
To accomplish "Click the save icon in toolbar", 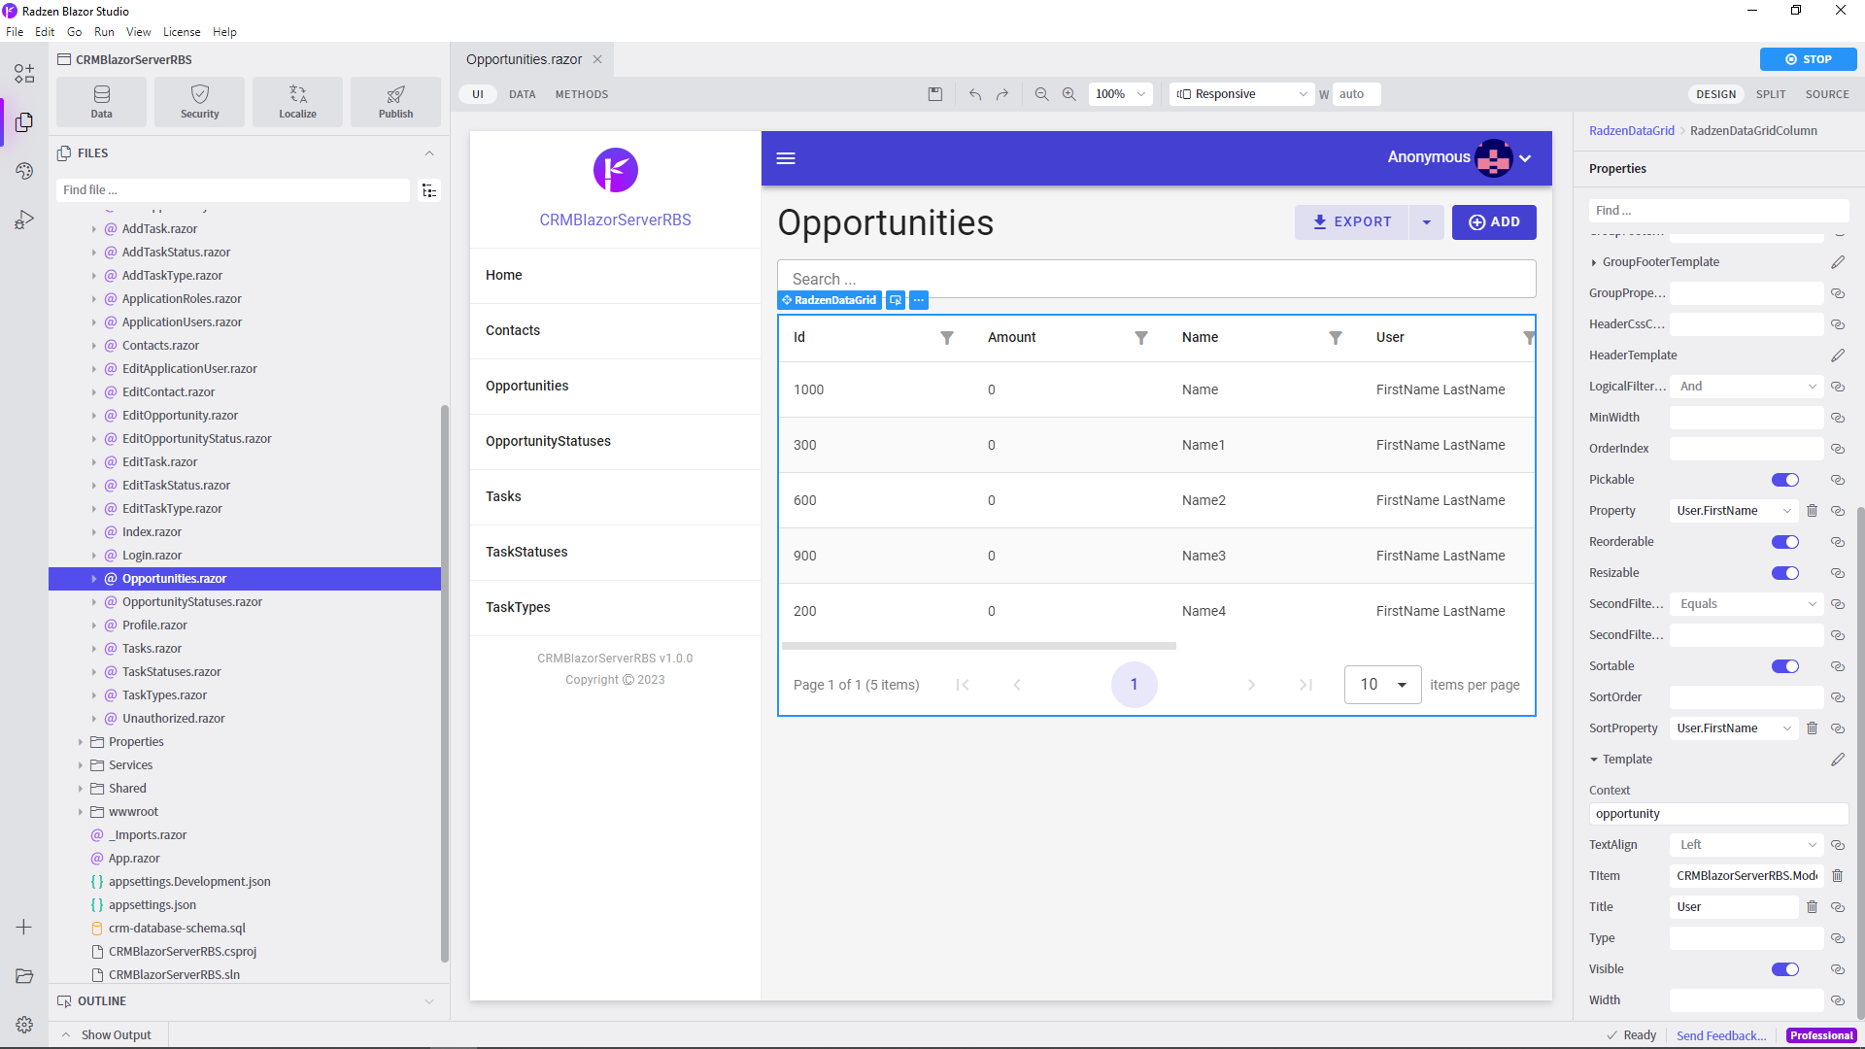I will (x=935, y=94).
